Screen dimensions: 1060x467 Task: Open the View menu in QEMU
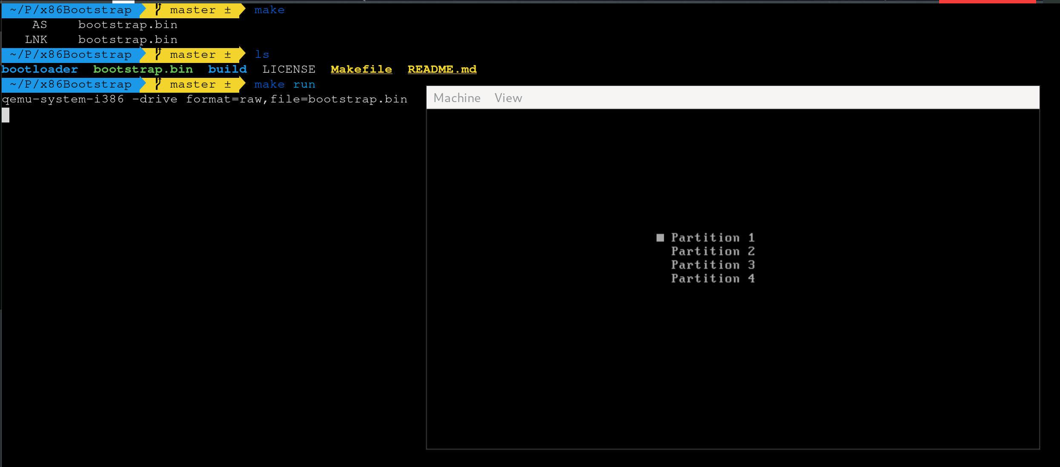(x=508, y=98)
